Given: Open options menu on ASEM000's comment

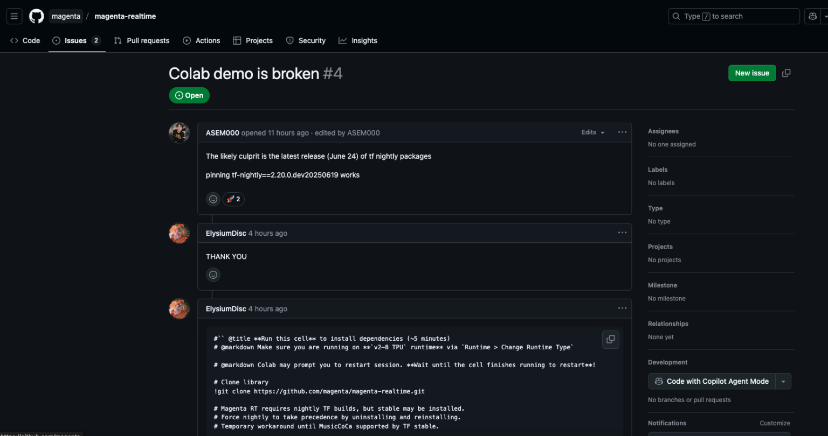Looking at the screenshot, I should [x=622, y=132].
